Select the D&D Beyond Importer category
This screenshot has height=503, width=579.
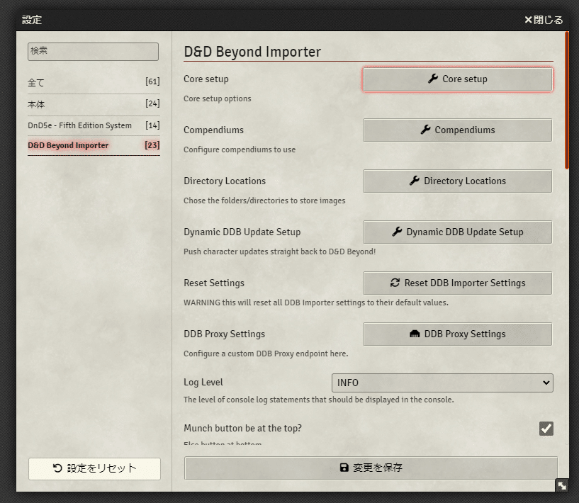(x=94, y=145)
